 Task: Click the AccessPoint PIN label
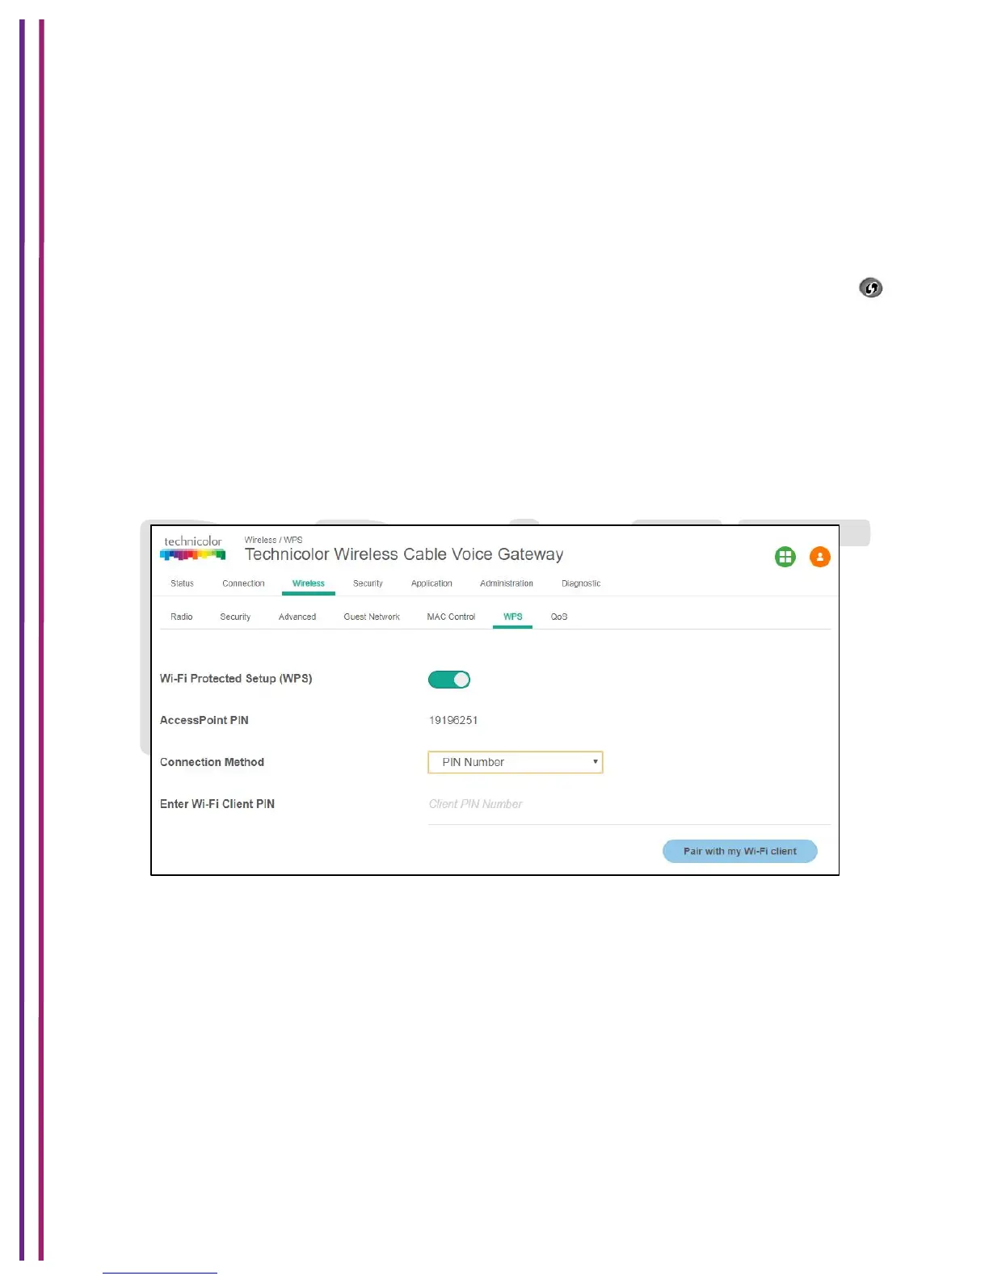(x=204, y=720)
